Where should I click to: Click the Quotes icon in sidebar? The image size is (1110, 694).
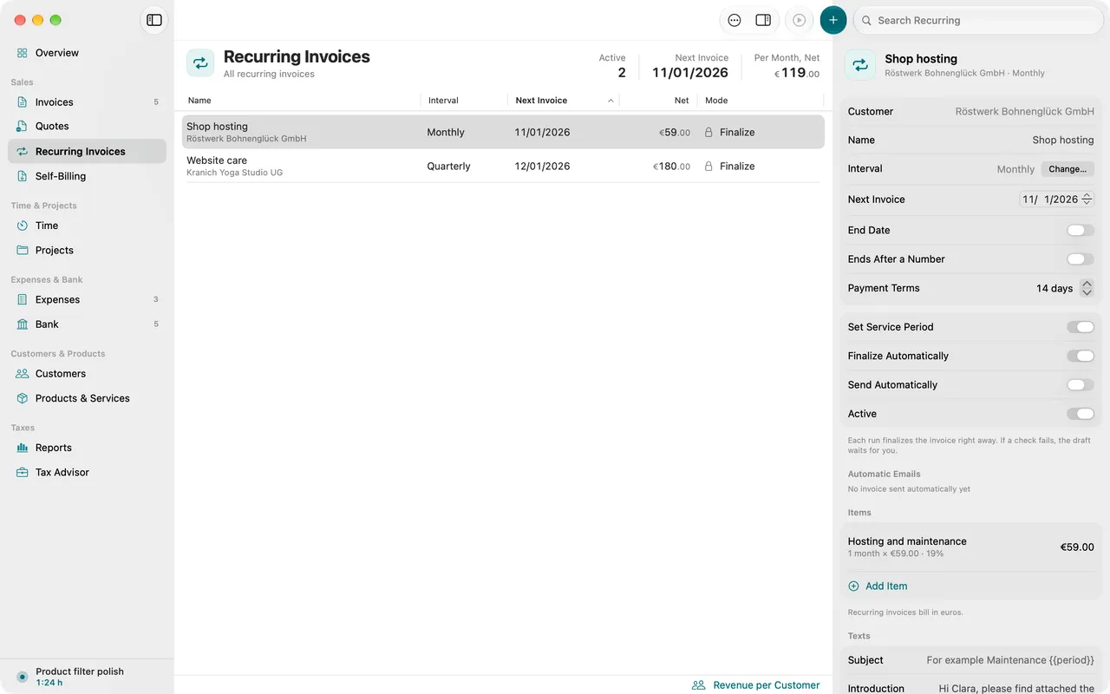23,127
